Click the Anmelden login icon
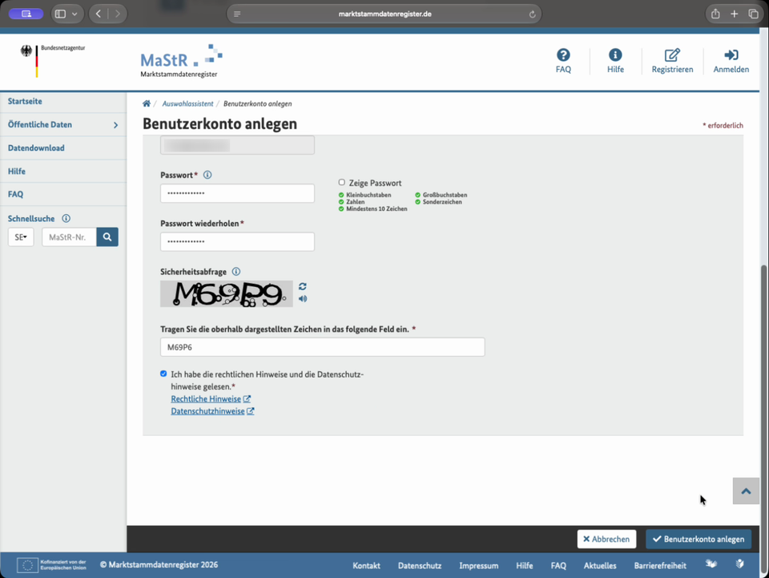 (731, 55)
